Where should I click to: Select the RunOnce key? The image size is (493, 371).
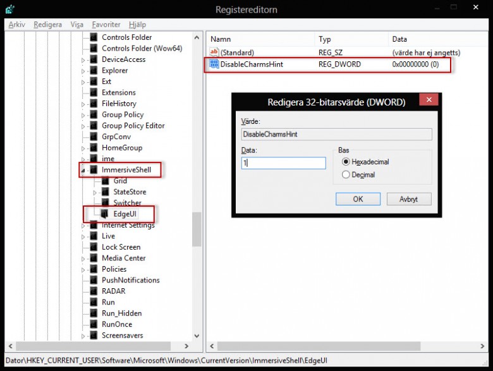117,324
